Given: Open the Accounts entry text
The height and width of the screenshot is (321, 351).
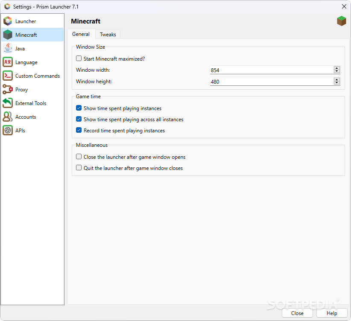Looking at the screenshot, I should click(x=26, y=117).
